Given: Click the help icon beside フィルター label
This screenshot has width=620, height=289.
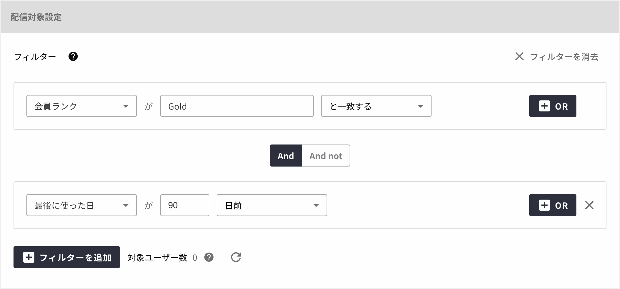Looking at the screenshot, I should [x=73, y=57].
